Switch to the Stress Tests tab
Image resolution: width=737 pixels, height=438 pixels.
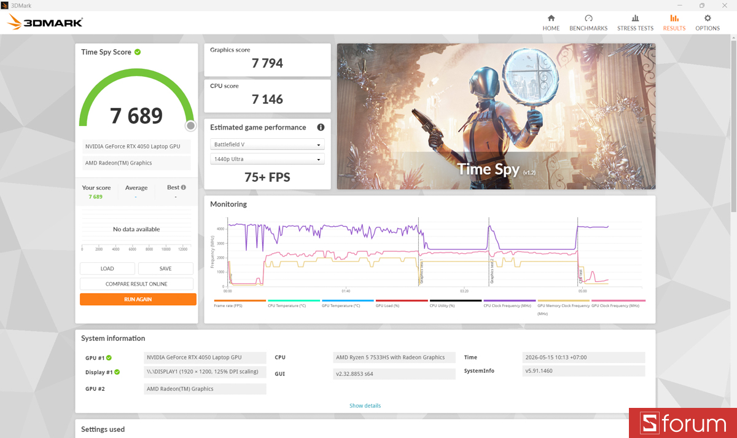[635, 23]
